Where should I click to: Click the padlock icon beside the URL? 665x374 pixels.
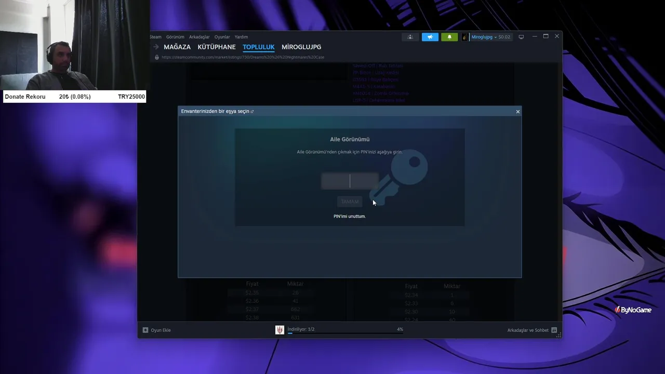pyautogui.click(x=157, y=57)
